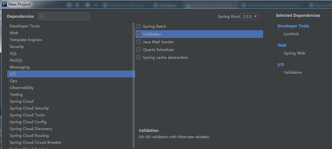
Task: Select the Spring Cloud Tools category
Action: click(x=70, y=115)
